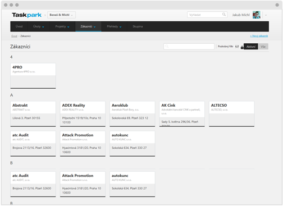This screenshot has width=283, height=206.
Task: Click Jakub Michl user name
Action: [x=241, y=15]
